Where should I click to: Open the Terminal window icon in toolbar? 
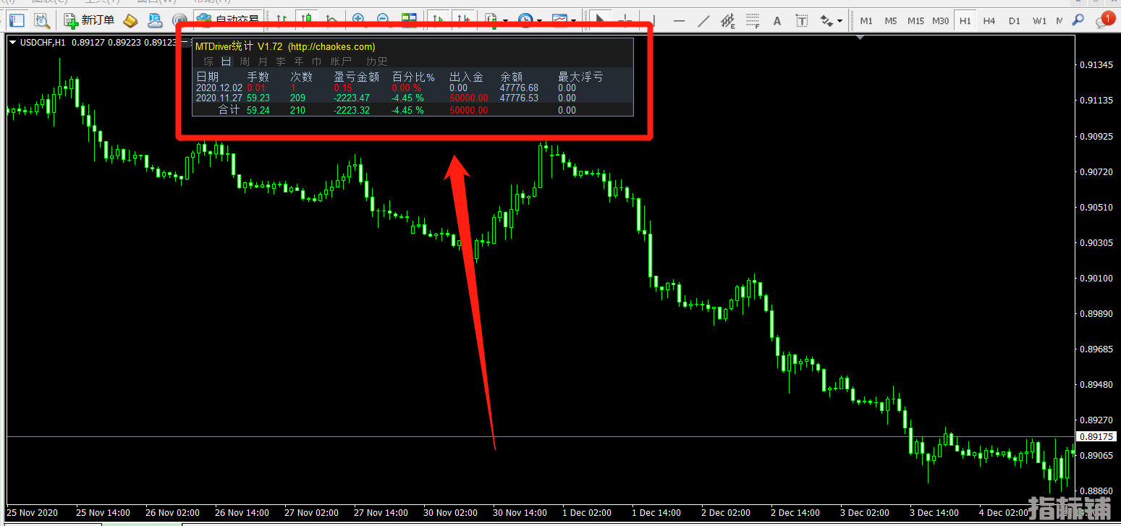[x=16, y=20]
